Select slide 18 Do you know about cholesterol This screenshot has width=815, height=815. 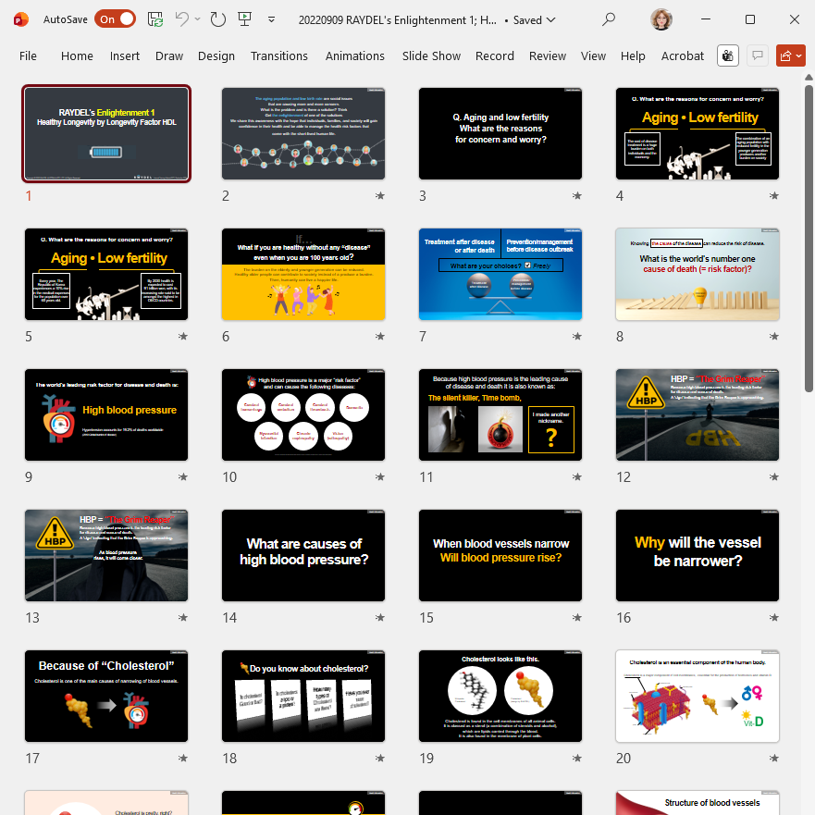[303, 696]
